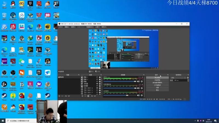The width and height of the screenshot is (219, 123).
Task: Open ToDesk from the desktop
Action: tap(48, 74)
